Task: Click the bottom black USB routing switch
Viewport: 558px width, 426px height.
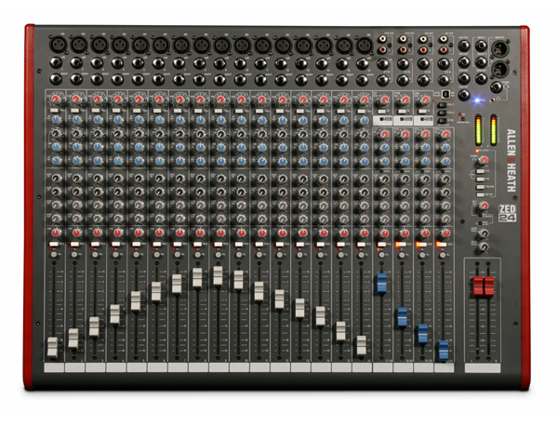Action: [441, 121]
